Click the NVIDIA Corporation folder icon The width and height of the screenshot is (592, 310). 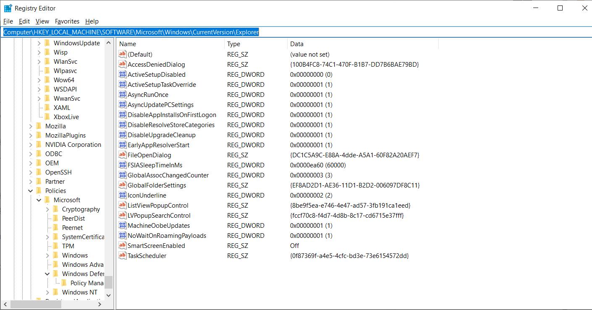(39, 144)
